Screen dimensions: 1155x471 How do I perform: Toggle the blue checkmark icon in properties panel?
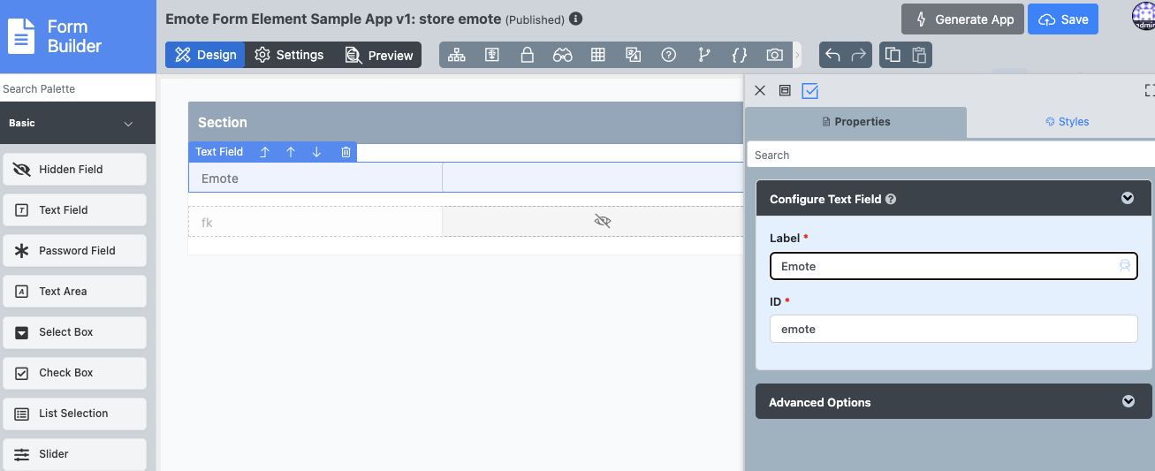pyautogui.click(x=810, y=90)
